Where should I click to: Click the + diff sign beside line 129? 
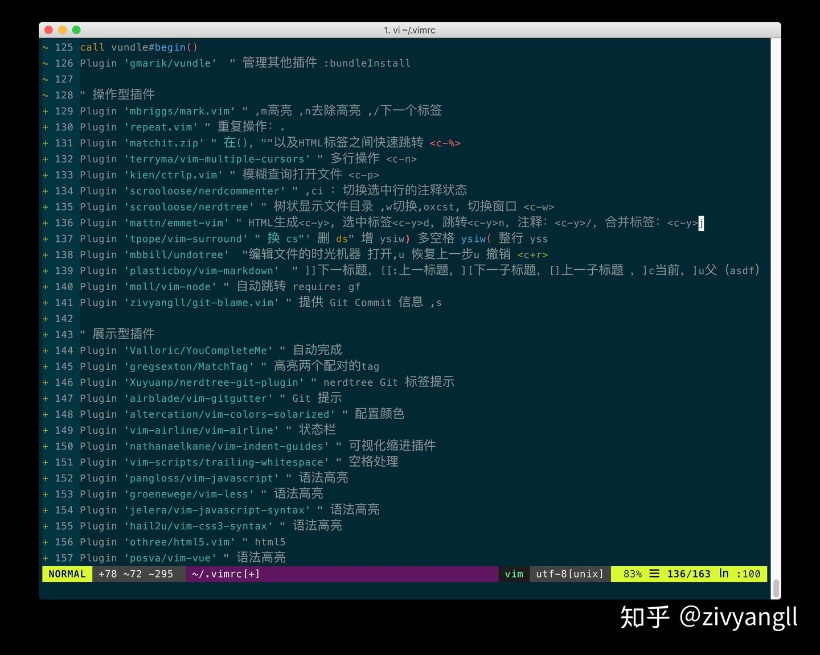[46, 111]
